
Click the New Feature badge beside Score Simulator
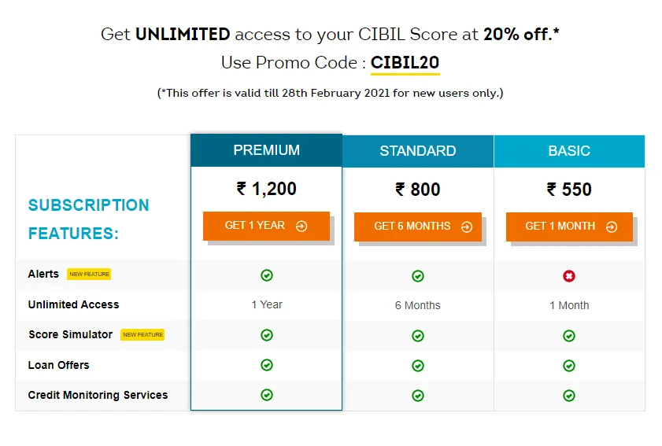pyautogui.click(x=142, y=335)
